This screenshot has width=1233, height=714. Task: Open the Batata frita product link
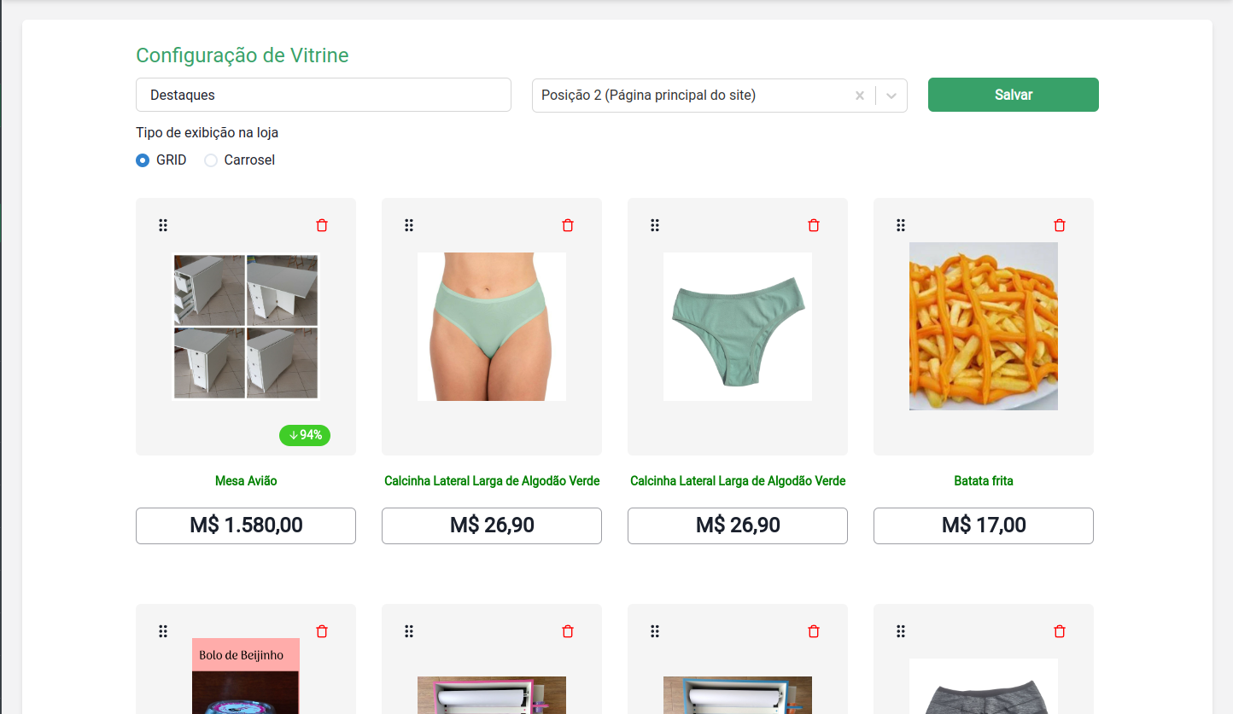pos(983,480)
